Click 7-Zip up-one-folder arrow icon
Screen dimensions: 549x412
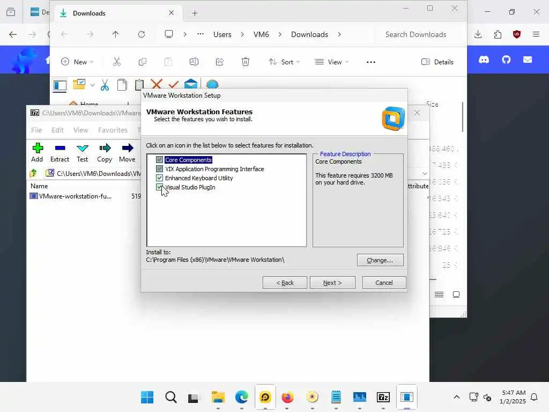tap(33, 173)
